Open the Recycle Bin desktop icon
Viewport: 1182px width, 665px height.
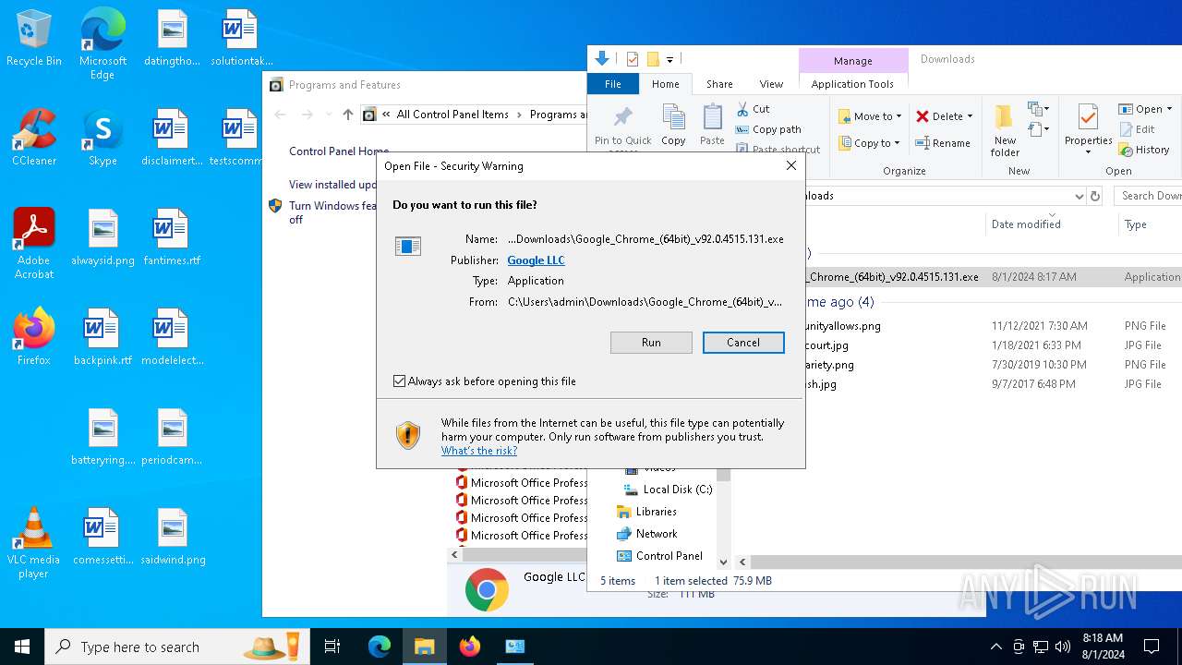coord(34,39)
